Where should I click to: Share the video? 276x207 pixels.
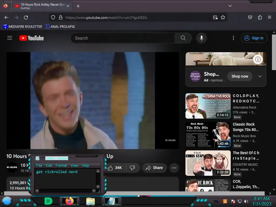tap(154, 168)
